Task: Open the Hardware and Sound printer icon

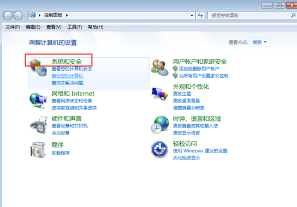Action: [x=39, y=125]
